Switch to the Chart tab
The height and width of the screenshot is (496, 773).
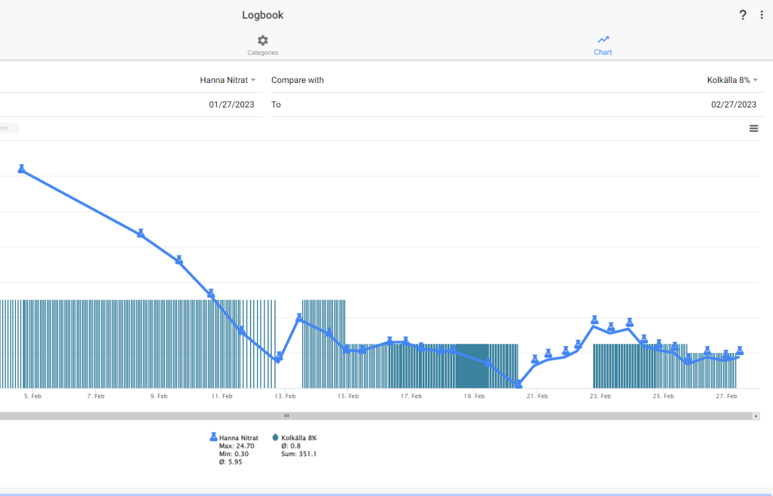tap(603, 45)
